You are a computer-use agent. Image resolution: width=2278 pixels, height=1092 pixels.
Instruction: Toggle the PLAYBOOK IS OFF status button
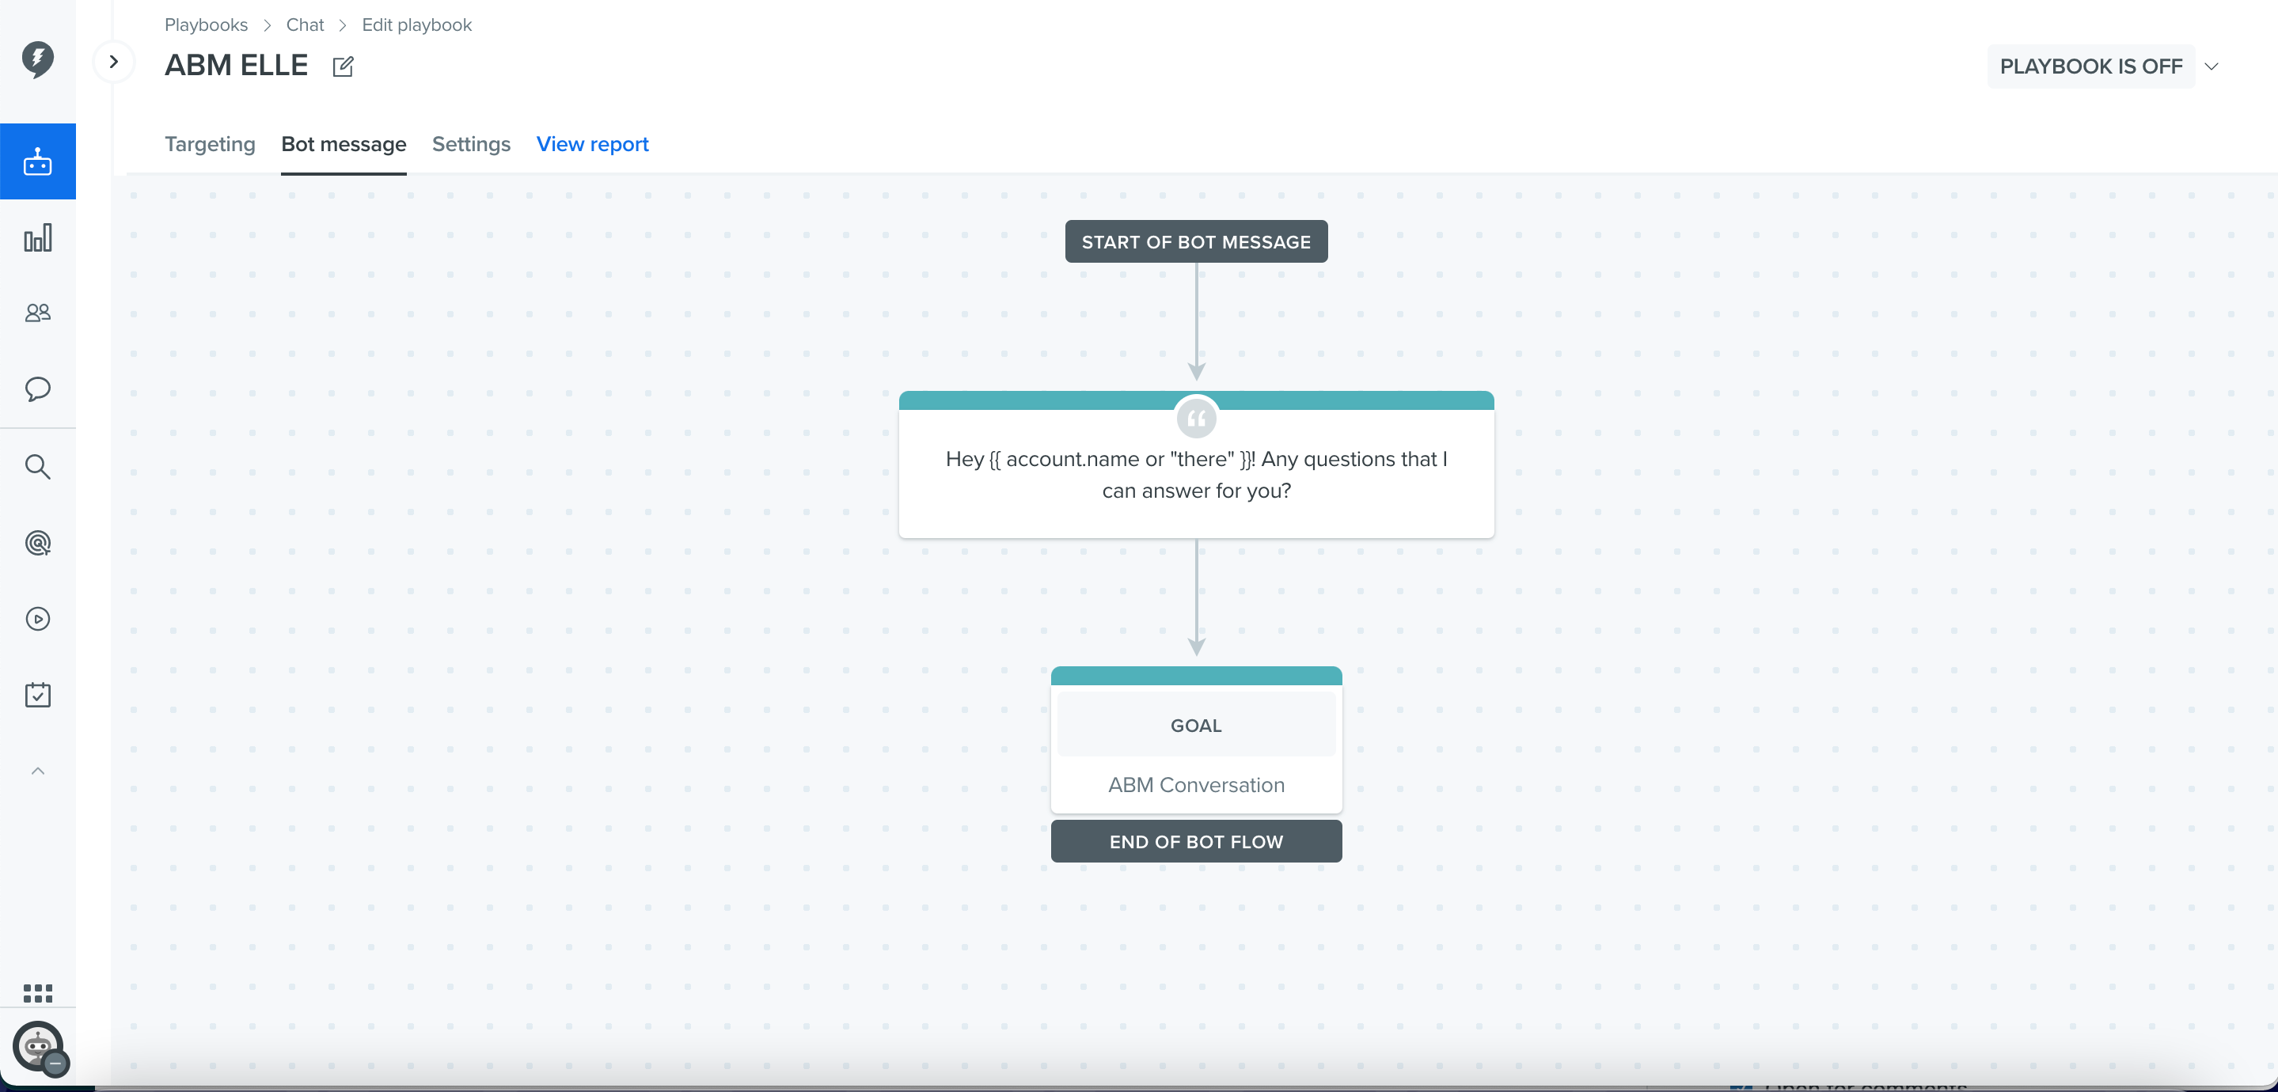[2090, 66]
